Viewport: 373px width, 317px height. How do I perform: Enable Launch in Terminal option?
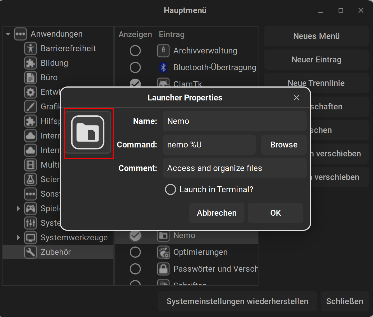coord(171,189)
